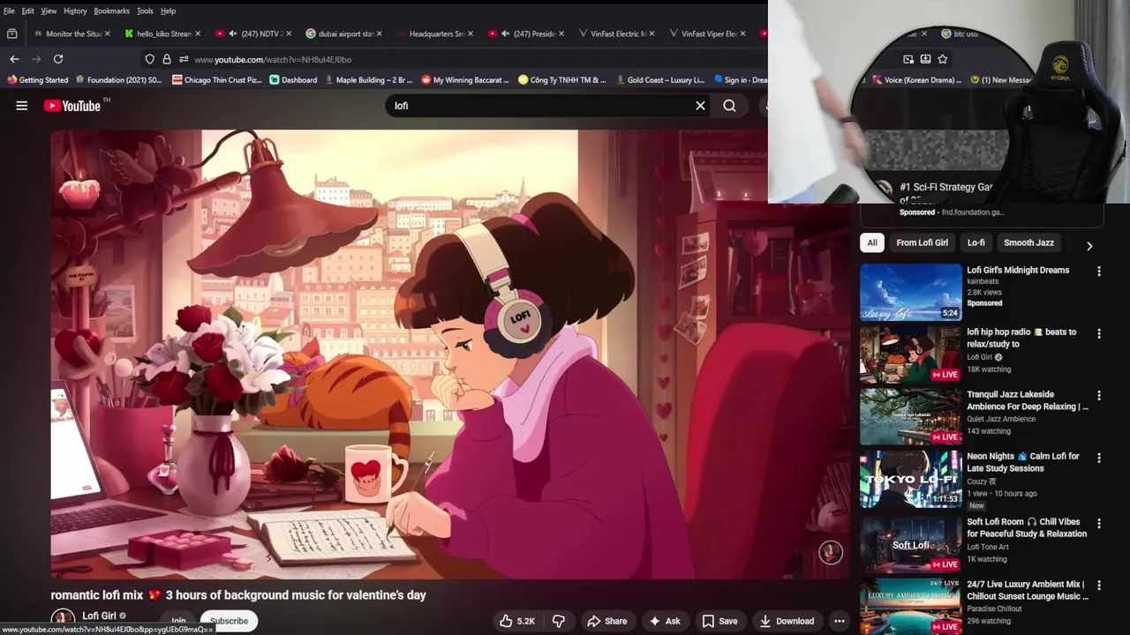Open the Dashboard bookmark
The width and height of the screenshot is (1130, 635).
[293, 79]
